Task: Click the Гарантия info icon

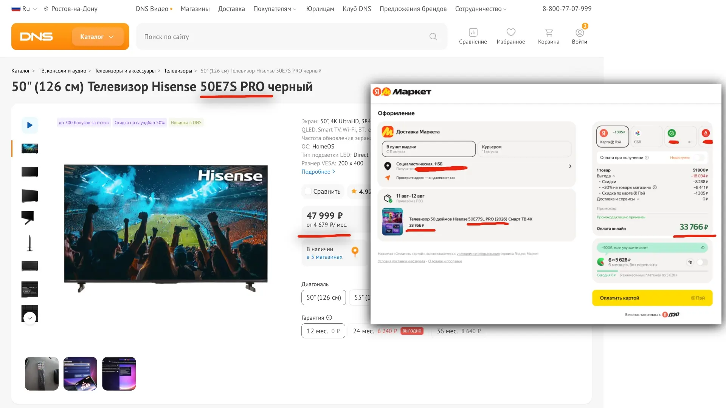Action: (329, 317)
